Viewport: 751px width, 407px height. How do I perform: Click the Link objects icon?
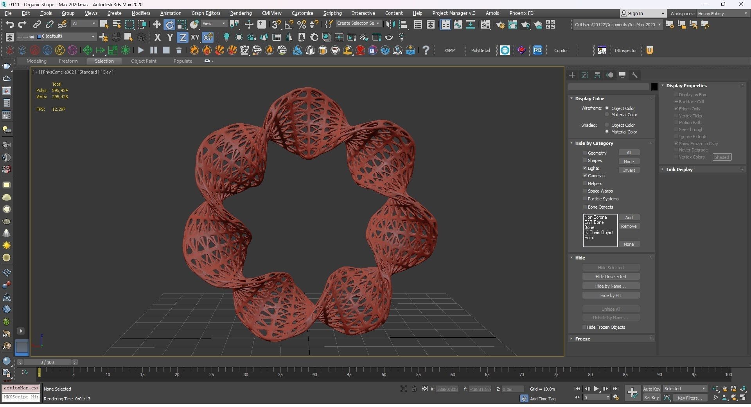(37, 24)
